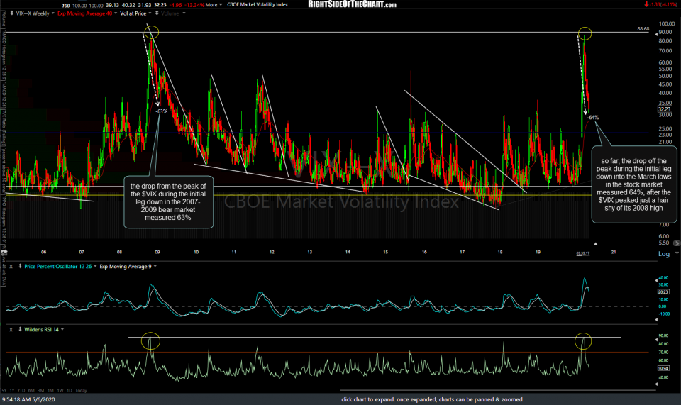681x405 pixels.
Task: Open Price Percent Oscillator 12 26 dropdown
Action: [94, 267]
